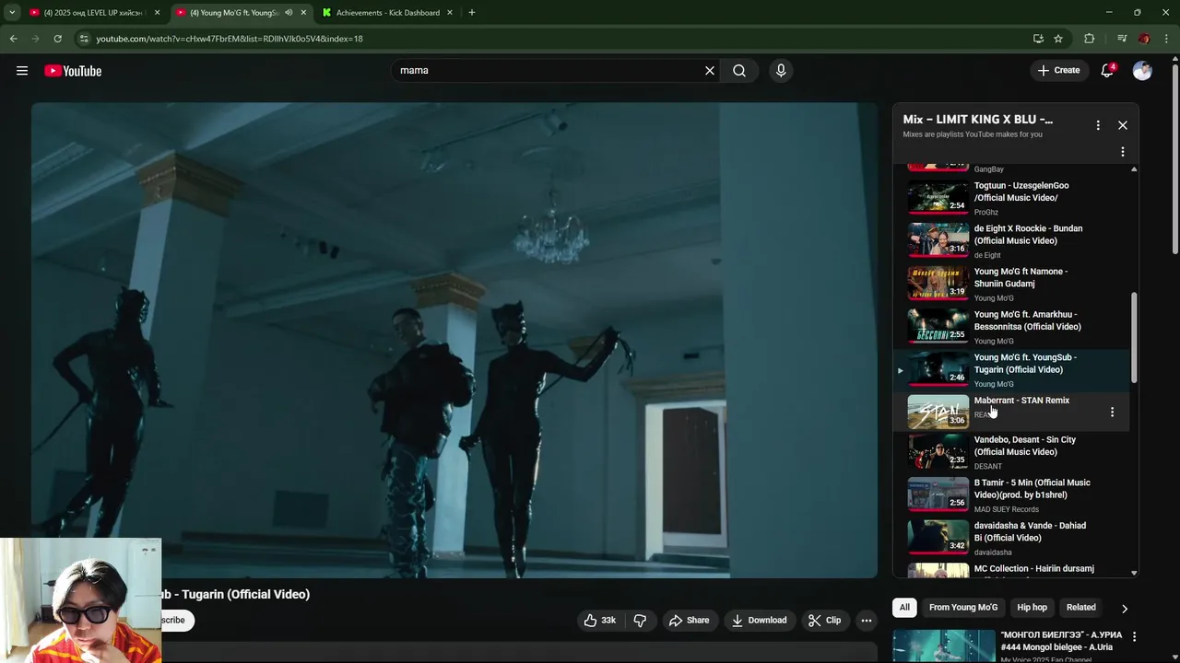
Task: Click the browser address bar URL
Action: point(230,39)
